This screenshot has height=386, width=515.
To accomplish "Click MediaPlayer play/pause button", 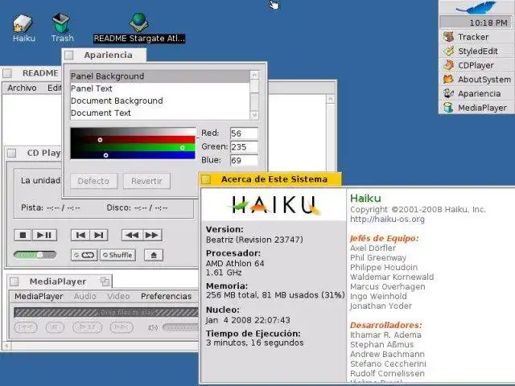I will [88, 327].
